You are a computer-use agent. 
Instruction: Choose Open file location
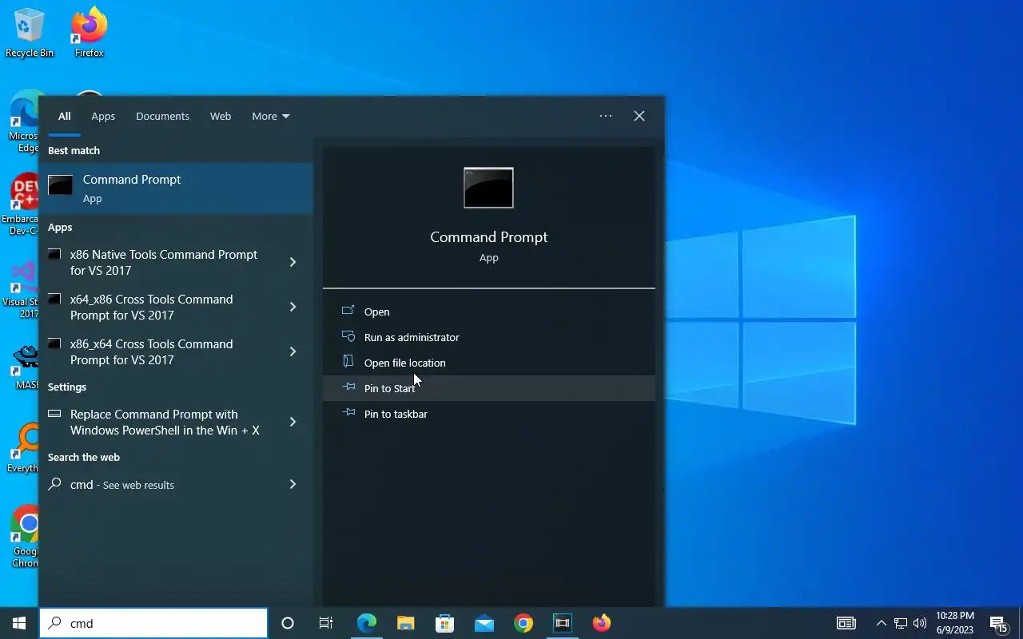489,363
